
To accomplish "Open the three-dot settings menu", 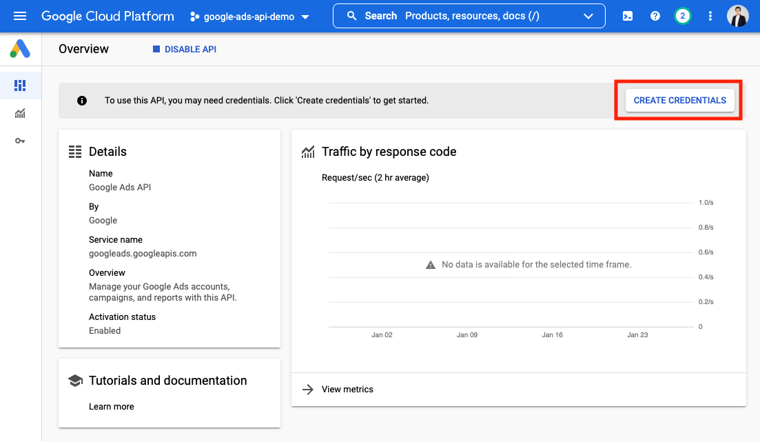I will tap(710, 16).
